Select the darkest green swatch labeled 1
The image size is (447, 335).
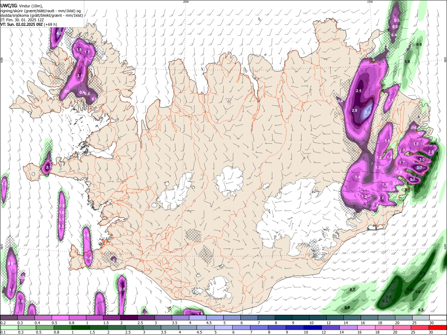(x=81, y=328)
